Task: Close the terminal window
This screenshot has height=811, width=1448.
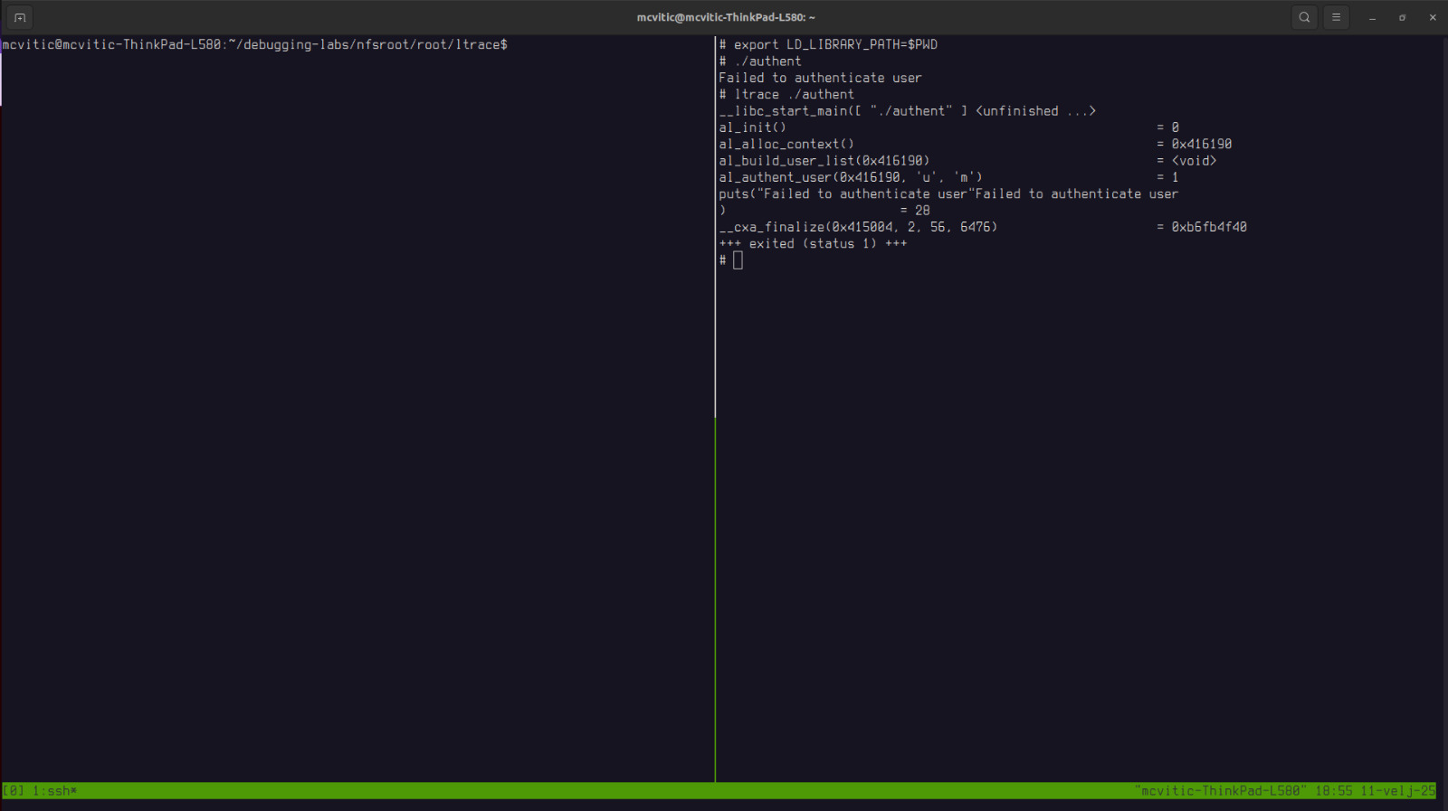Action: coord(1433,17)
